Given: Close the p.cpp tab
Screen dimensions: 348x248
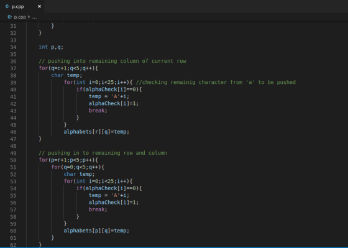Looking at the screenshot, I should pos(39,6).
